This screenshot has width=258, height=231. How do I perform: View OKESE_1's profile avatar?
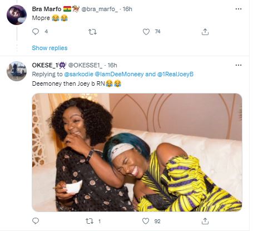[17, 71]
